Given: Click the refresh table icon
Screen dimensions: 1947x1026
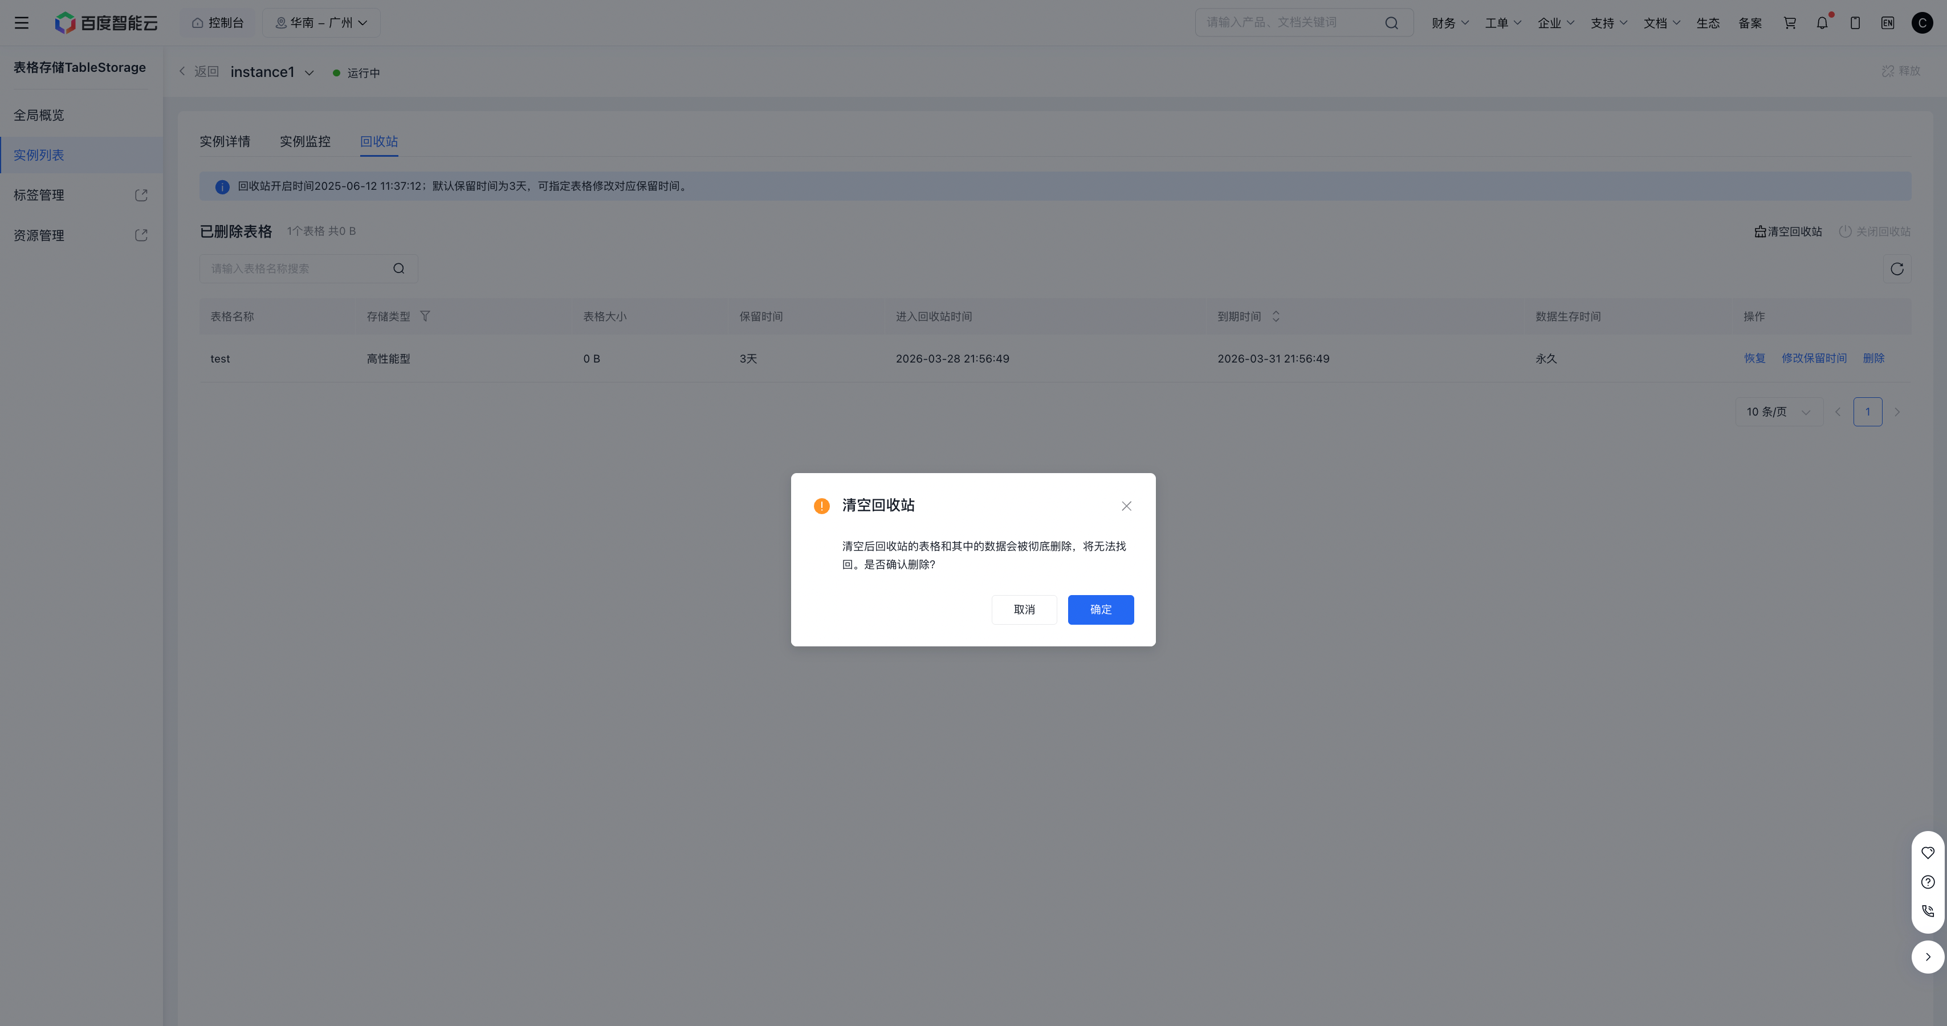Looking at the screenshot, I should [1896, 269].
